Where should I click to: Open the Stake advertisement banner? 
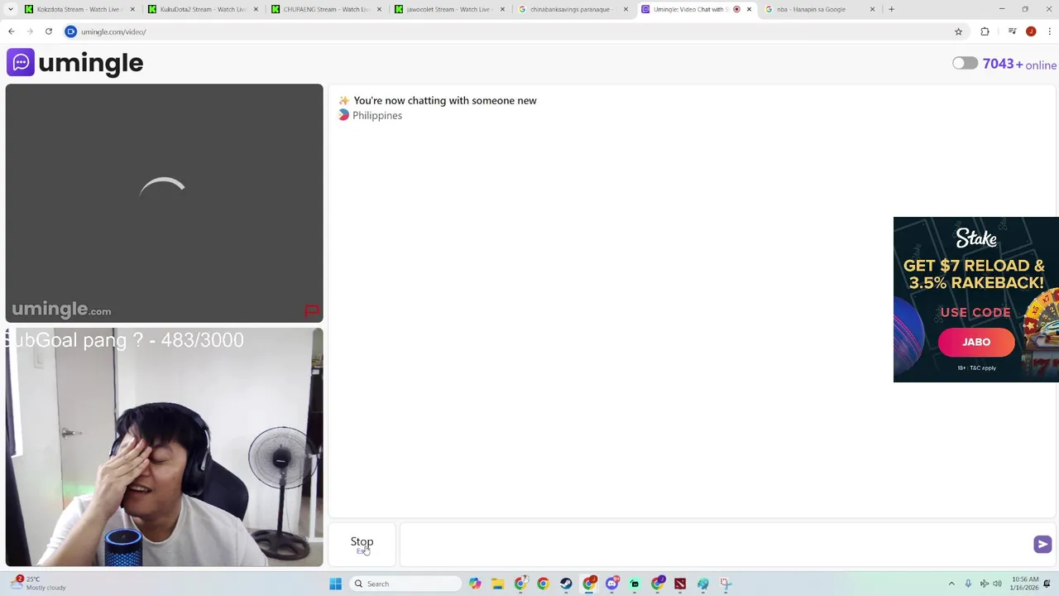976,300
